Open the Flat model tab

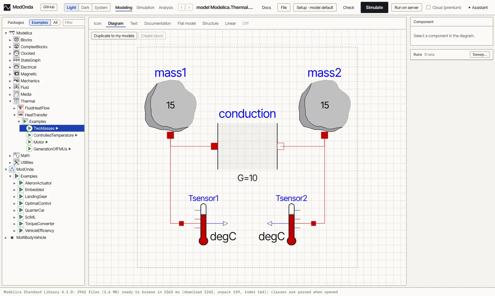187,23
